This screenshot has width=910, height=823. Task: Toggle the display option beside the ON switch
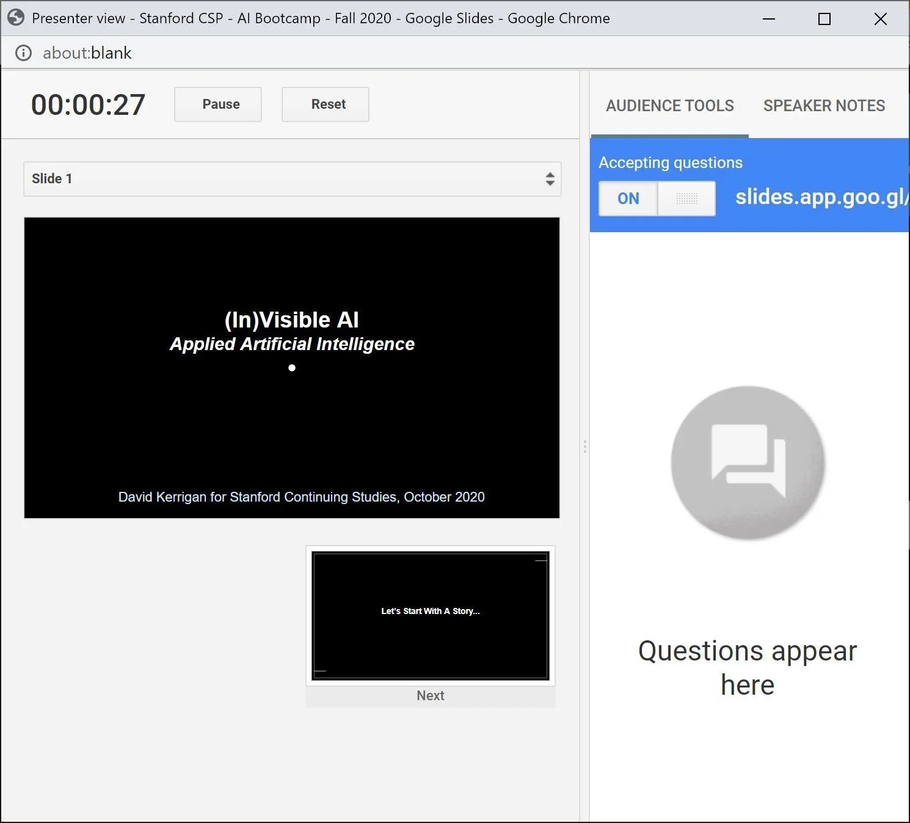pos(686,198)
